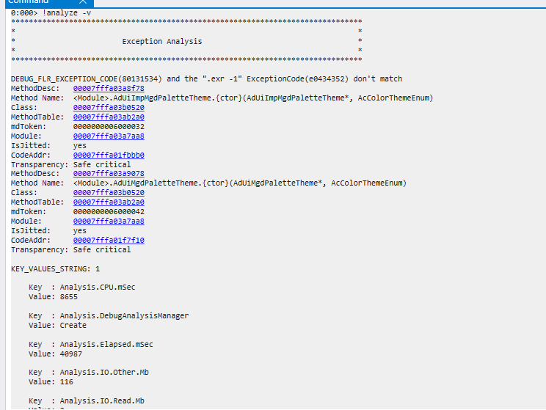
Task: Click IsJitted 'yes' above CodeAddr 00007fffa01fbbb0
Action: pyautogui.click(x=80, y=145)
